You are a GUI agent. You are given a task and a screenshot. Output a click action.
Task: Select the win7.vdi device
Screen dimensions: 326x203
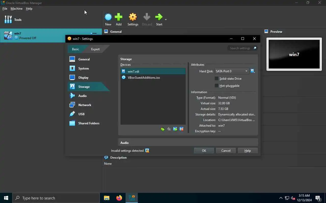coord(153,71)
